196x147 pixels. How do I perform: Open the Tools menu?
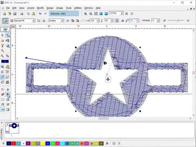(69, 8)
